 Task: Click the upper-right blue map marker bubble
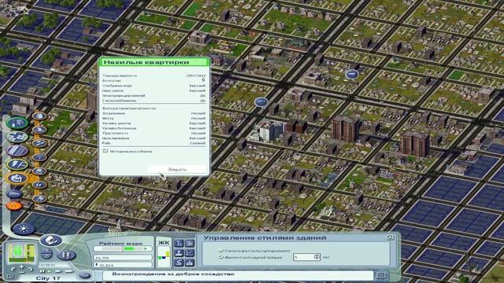click(x=352, y=75)
